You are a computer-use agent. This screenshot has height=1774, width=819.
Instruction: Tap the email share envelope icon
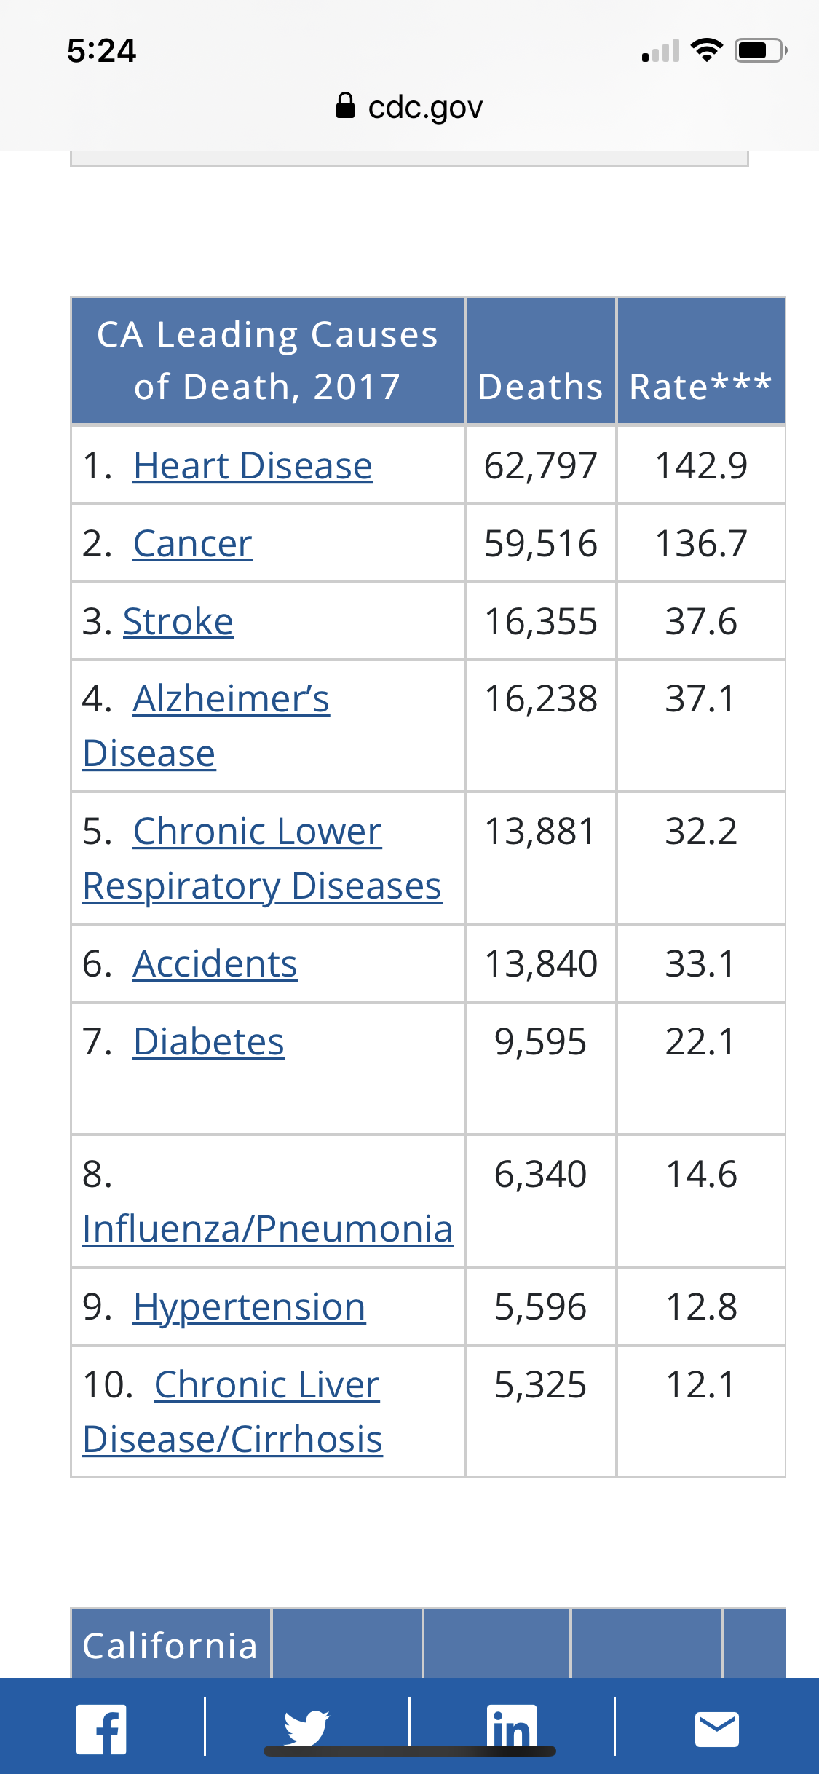[717, 1729]
